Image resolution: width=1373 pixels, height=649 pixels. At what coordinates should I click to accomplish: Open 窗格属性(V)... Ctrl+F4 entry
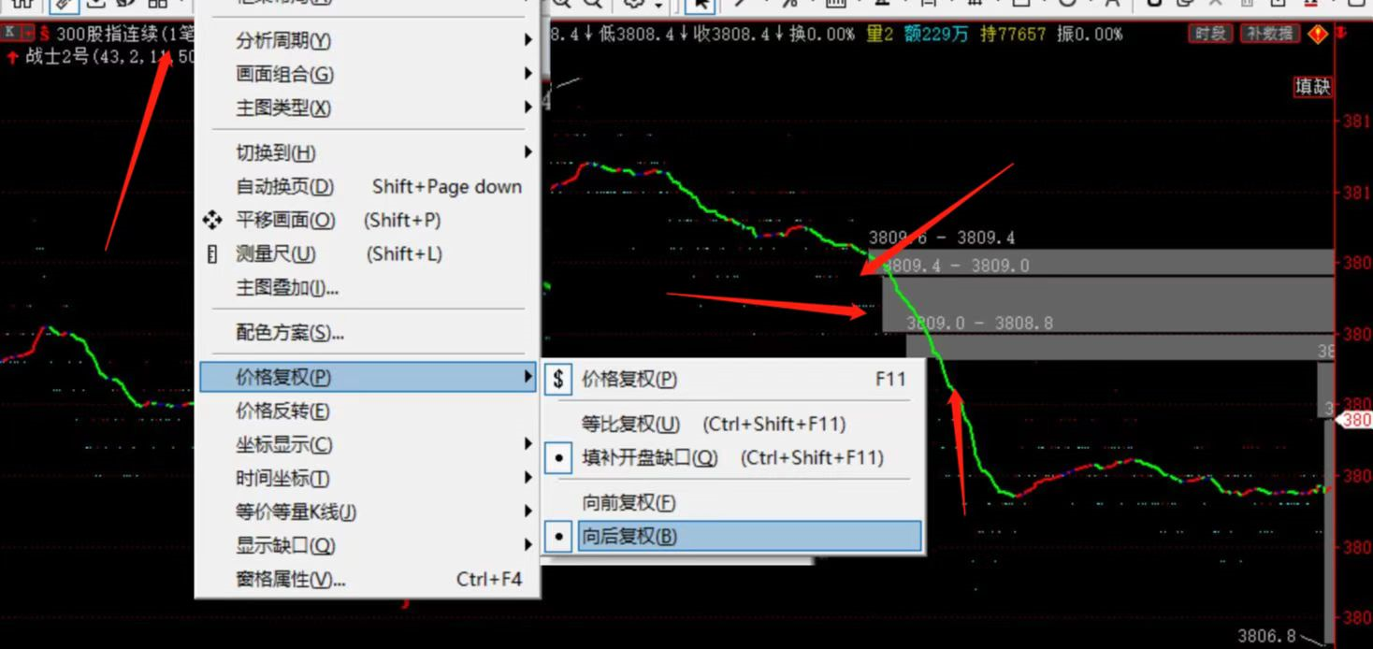pyautogui.click(x=367, y=579)
